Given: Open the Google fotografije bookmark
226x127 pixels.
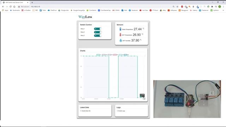Looking at the screenshot, I should (x=78, y=10).
